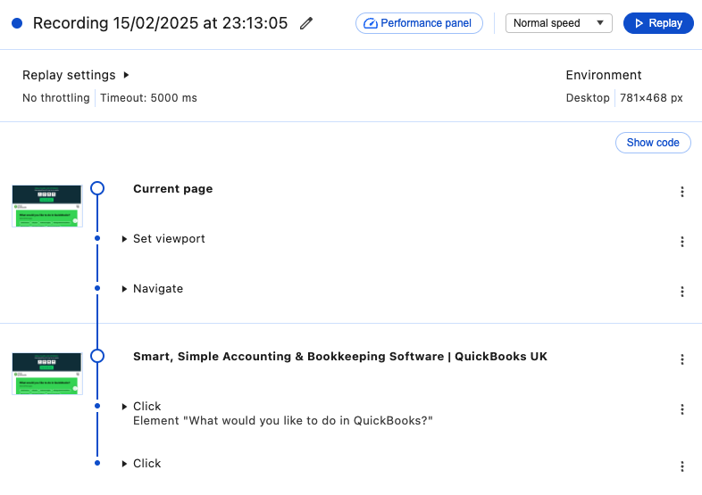Click "Smart, Simple Accounting" section title

tap(340, 357)
